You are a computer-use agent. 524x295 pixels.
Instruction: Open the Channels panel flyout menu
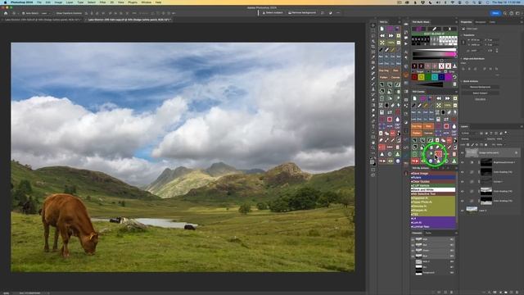point(456,233)
